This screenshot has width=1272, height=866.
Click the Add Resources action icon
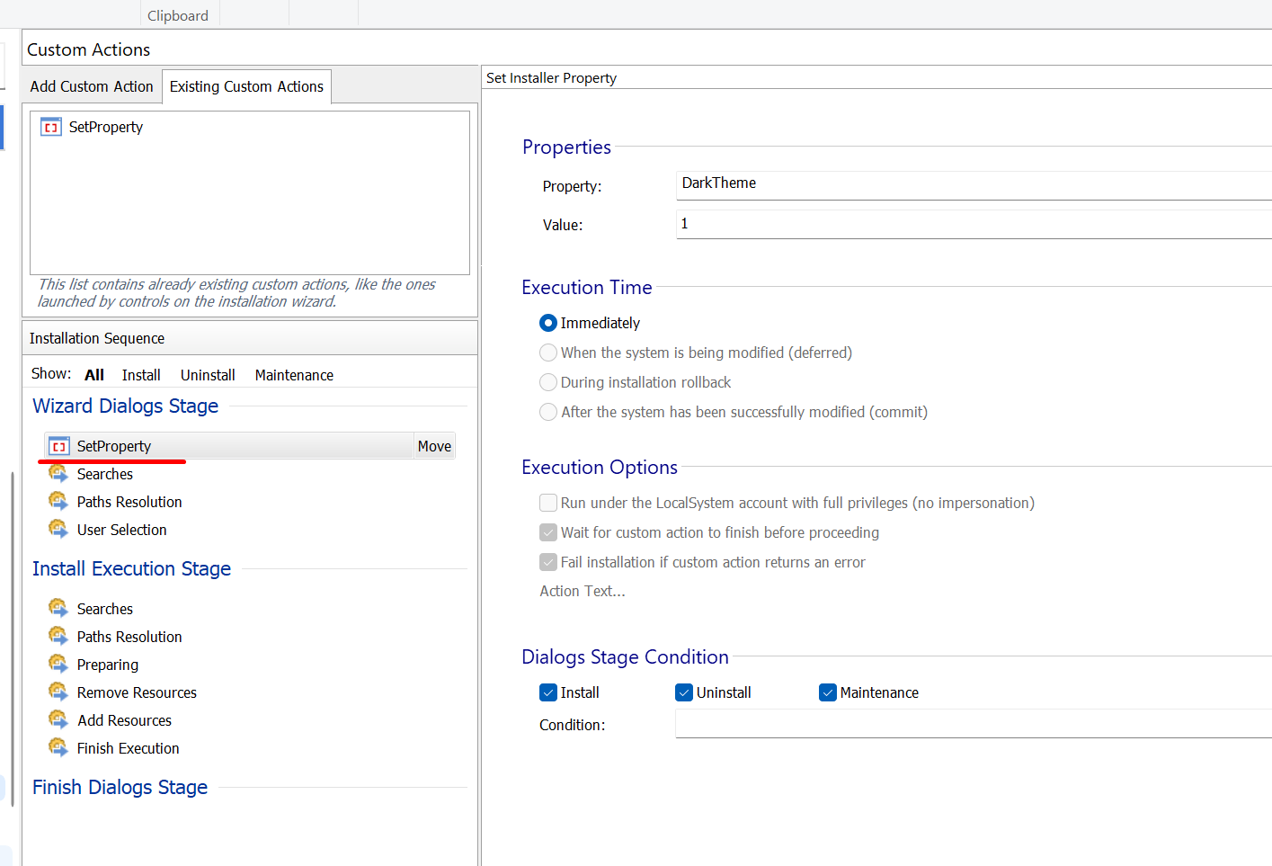click(x=58, y=720)
